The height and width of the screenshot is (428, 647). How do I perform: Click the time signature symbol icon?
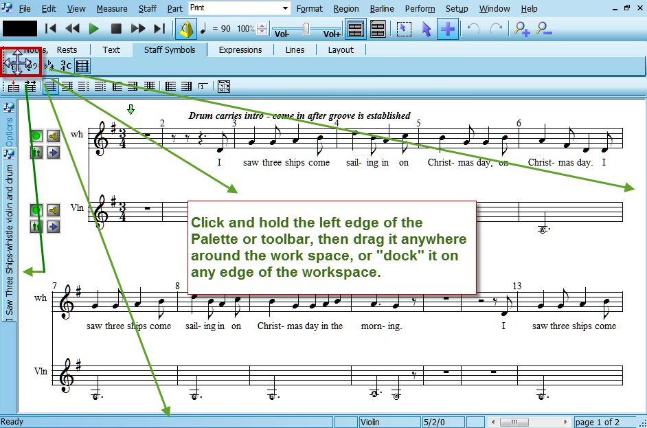66,66
